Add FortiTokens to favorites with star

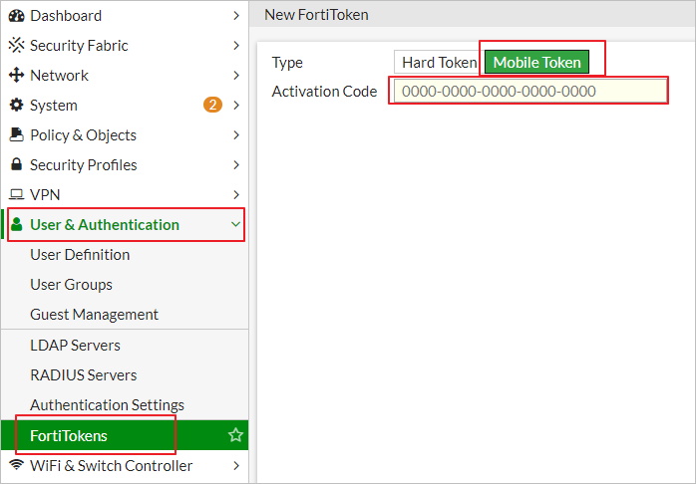click(x=235, y=435)
